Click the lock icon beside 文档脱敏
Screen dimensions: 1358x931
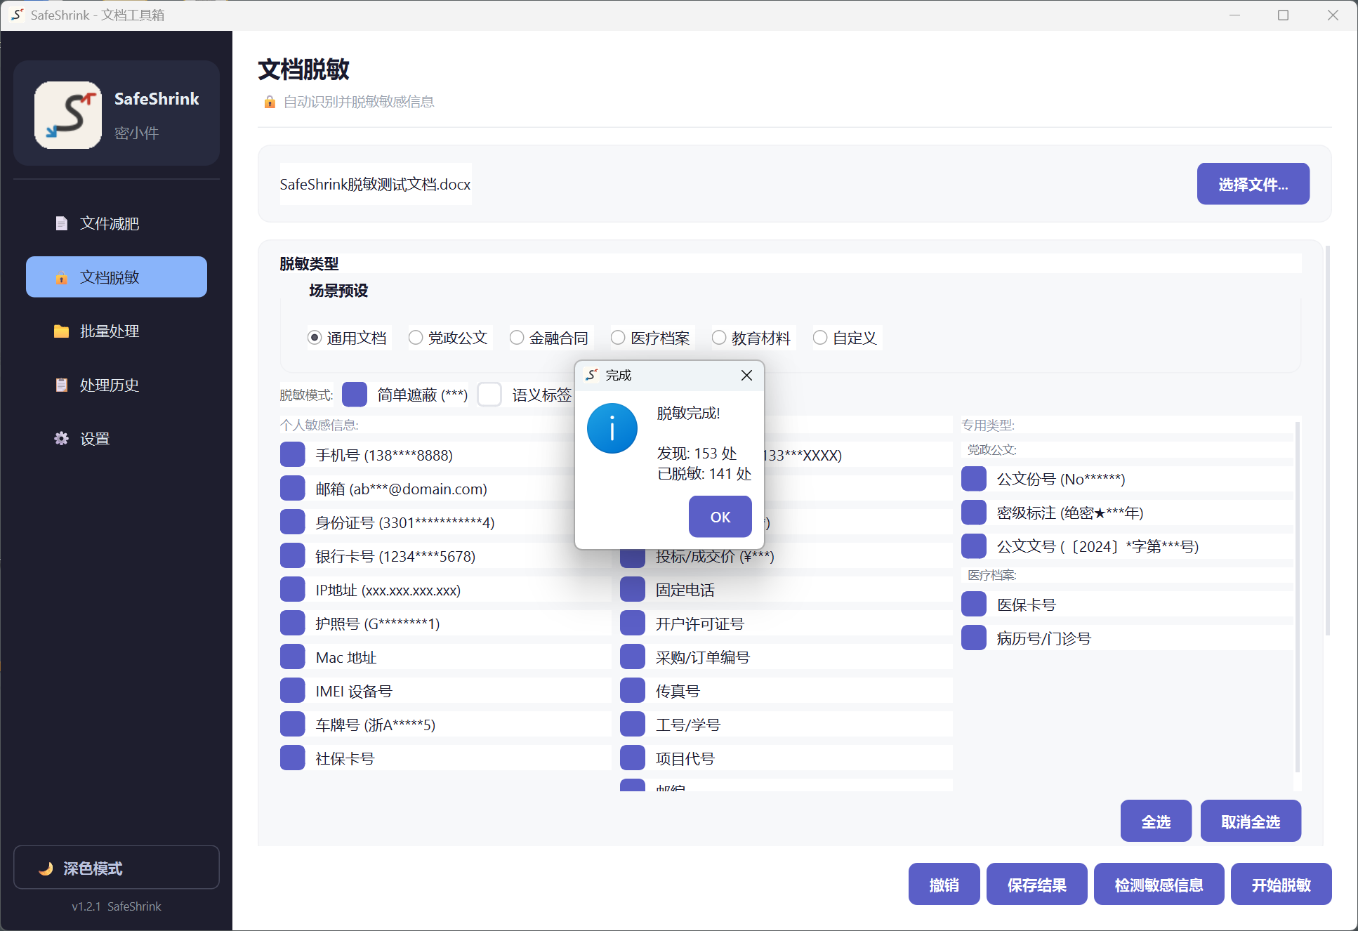(62, 277)
